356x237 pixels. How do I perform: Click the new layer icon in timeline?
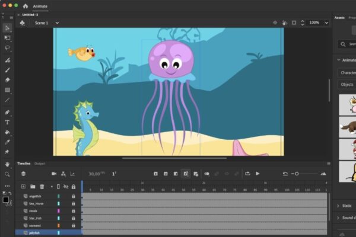(23, 187)
